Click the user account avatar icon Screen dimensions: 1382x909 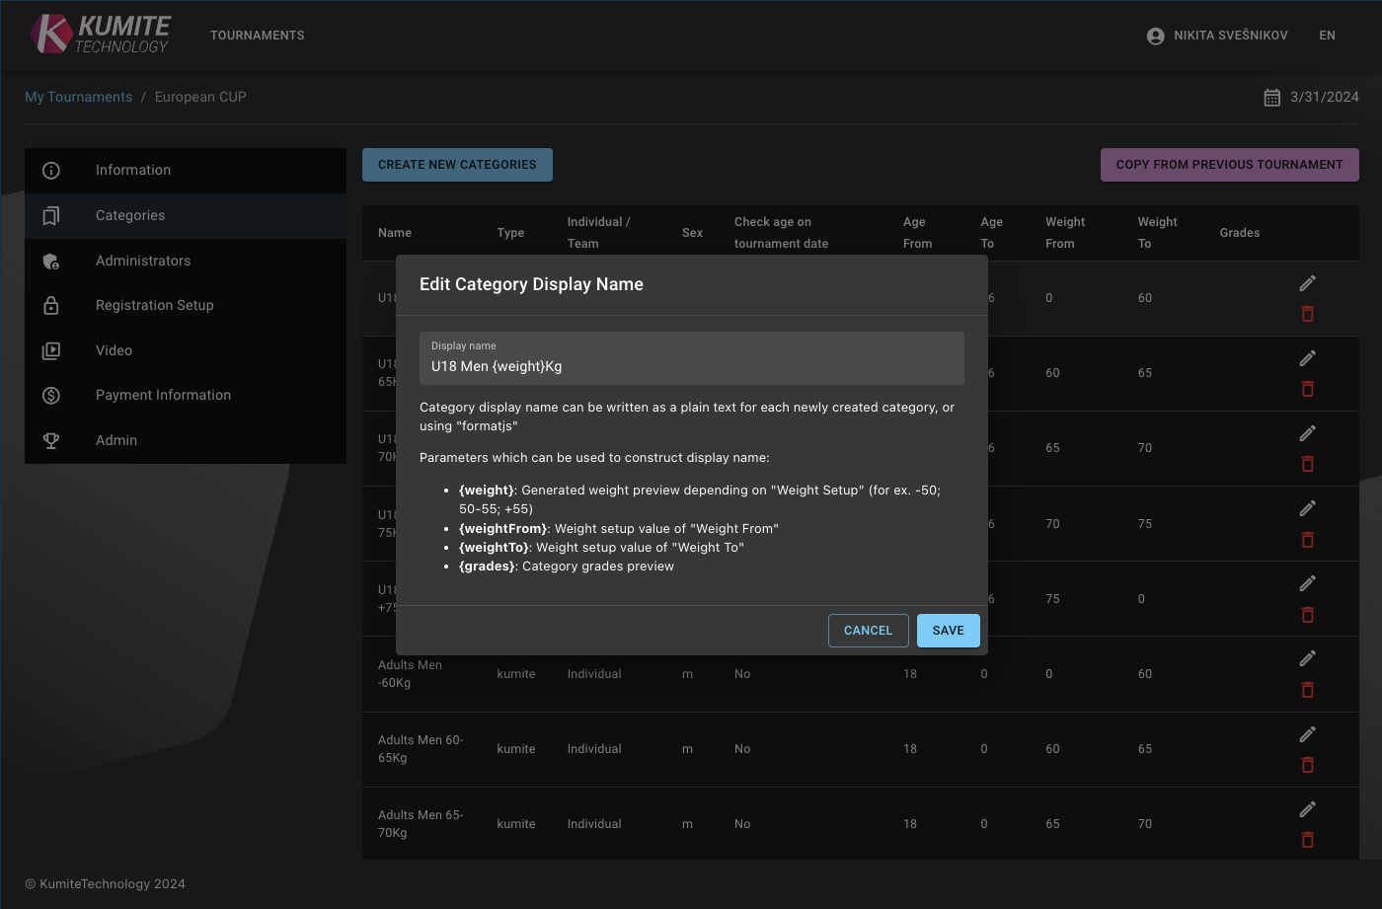(1155, 36)
